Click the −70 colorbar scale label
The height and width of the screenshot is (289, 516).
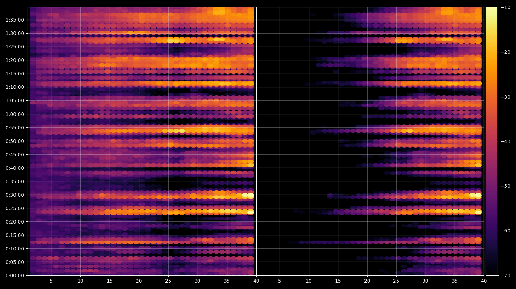point(505,276)
